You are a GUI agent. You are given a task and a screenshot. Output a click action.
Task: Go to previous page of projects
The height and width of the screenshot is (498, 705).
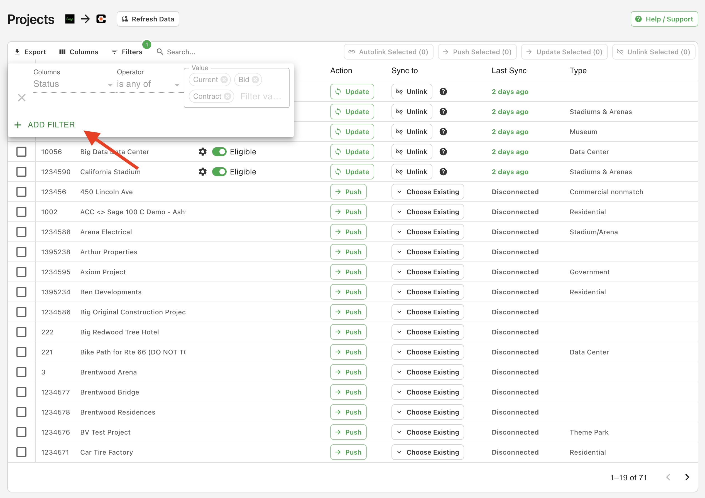668,477
